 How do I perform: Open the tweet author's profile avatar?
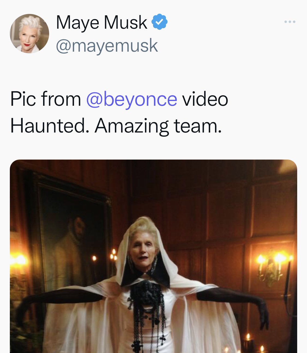[29, 33]
